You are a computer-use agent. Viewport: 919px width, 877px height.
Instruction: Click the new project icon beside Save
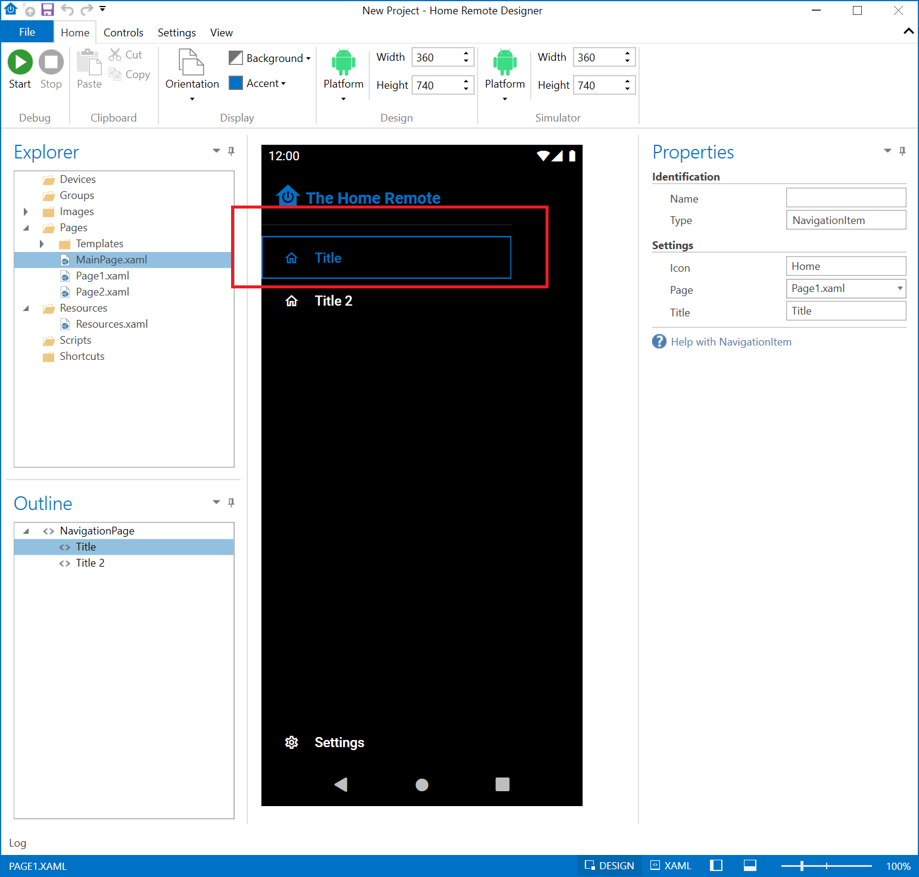pos(29,10)
